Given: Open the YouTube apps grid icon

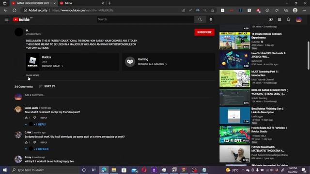Looking at the screenshot, I should click(279, 19).
